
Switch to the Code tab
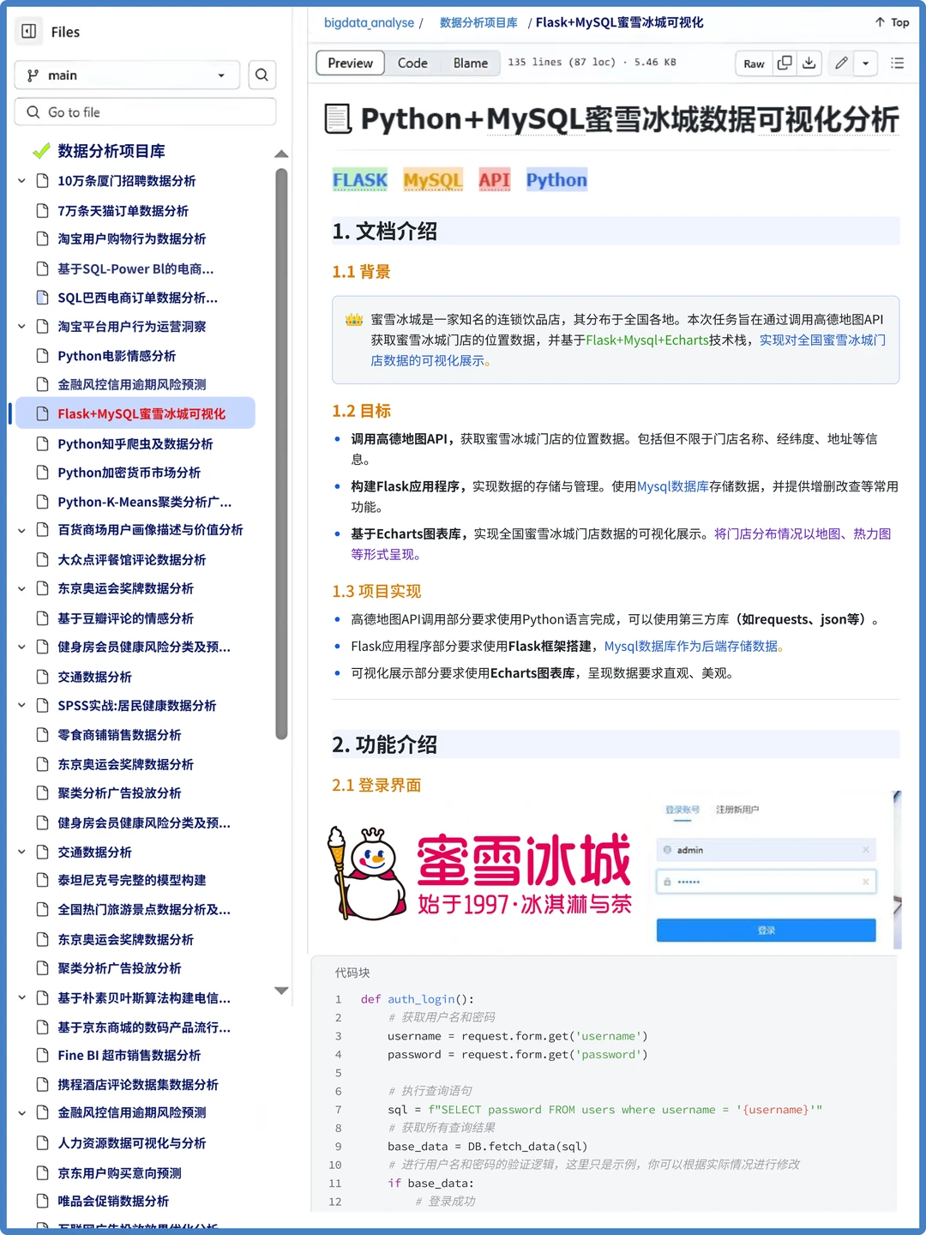coord(412,63)
